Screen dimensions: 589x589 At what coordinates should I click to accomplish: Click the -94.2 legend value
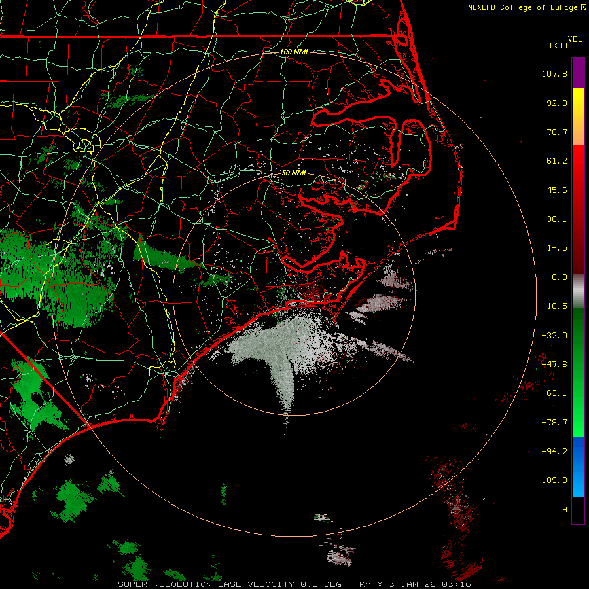point(554,452)
